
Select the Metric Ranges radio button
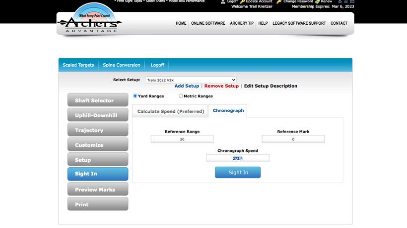click(x=181, y=96)
